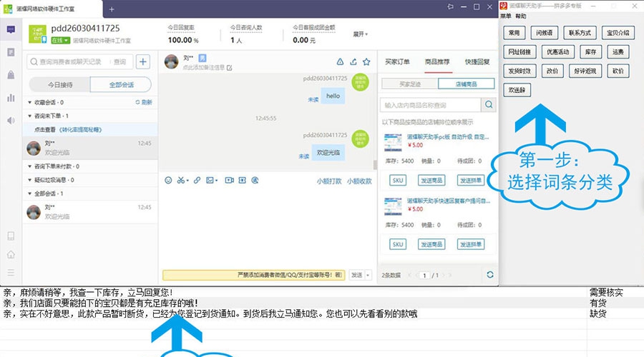Open the 在线 status dropdown
The height and width of the screenshot is (357, 644).
tap(60, 40)
